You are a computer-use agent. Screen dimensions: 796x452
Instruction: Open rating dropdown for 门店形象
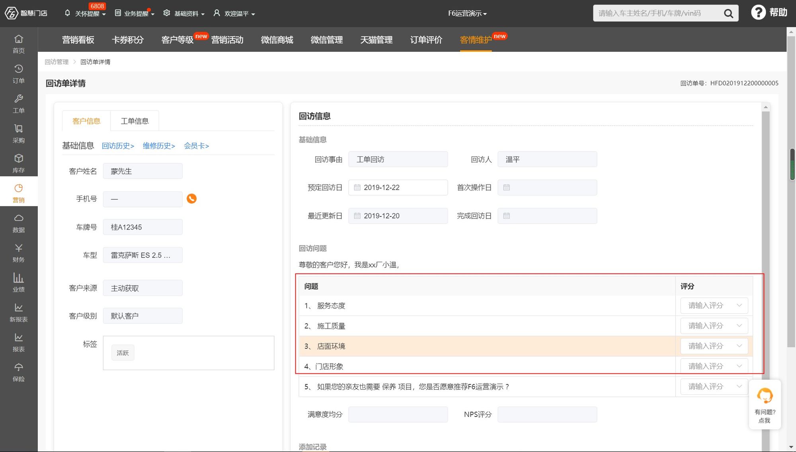[714, 366]
